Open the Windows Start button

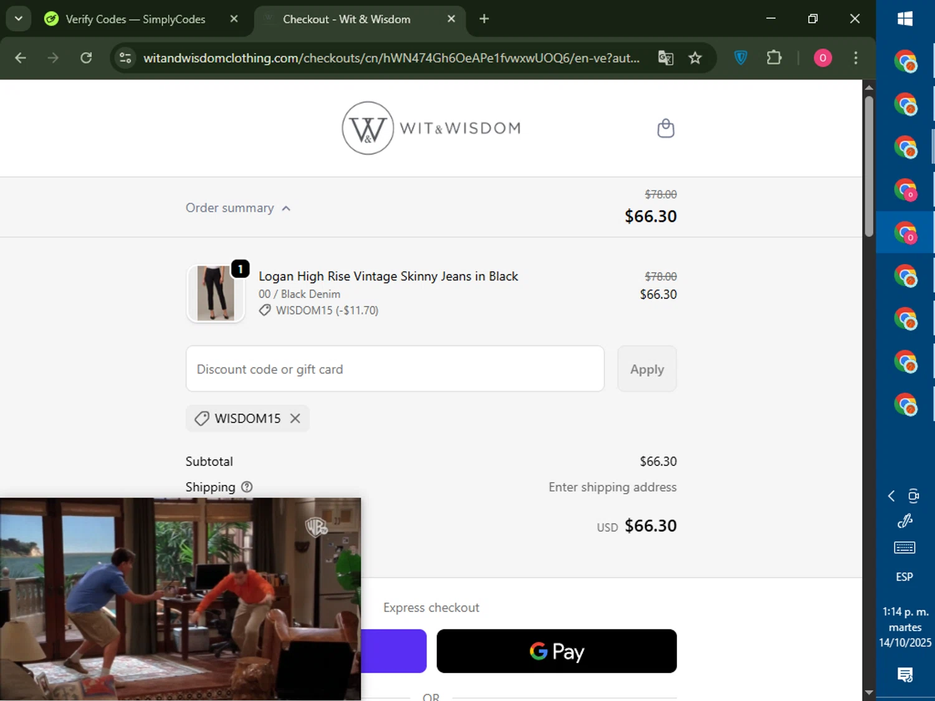point(905,19)
